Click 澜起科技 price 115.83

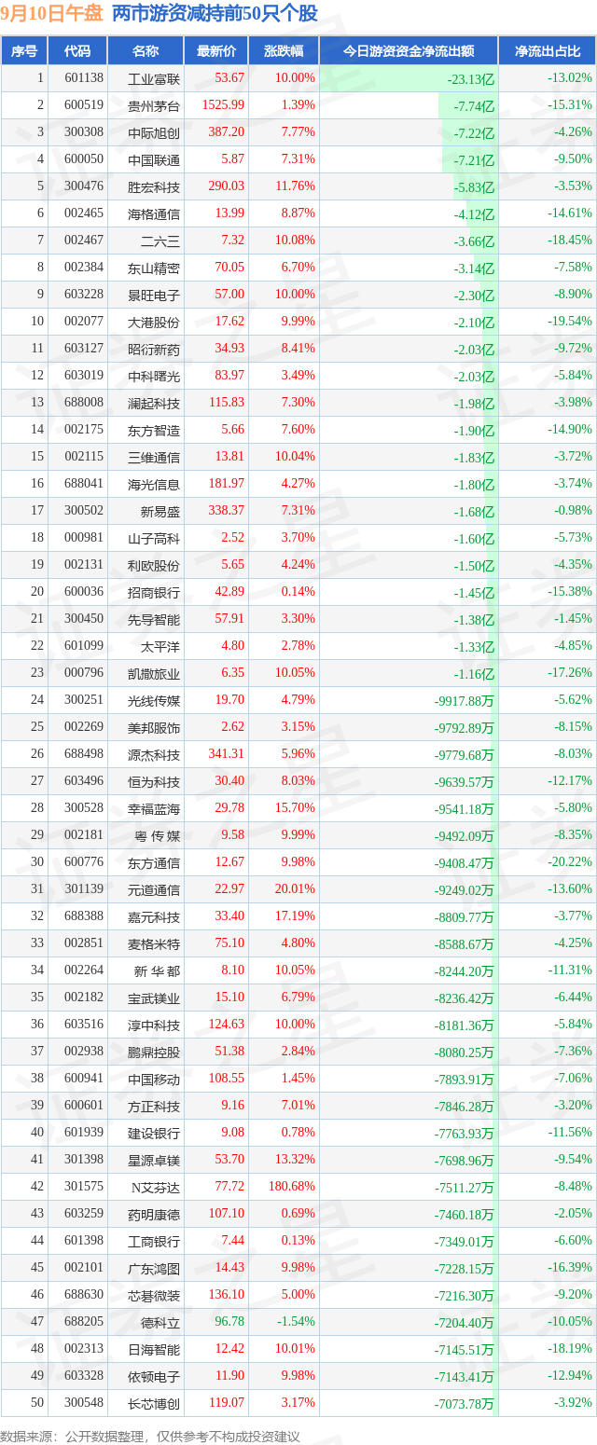[229, 403]
